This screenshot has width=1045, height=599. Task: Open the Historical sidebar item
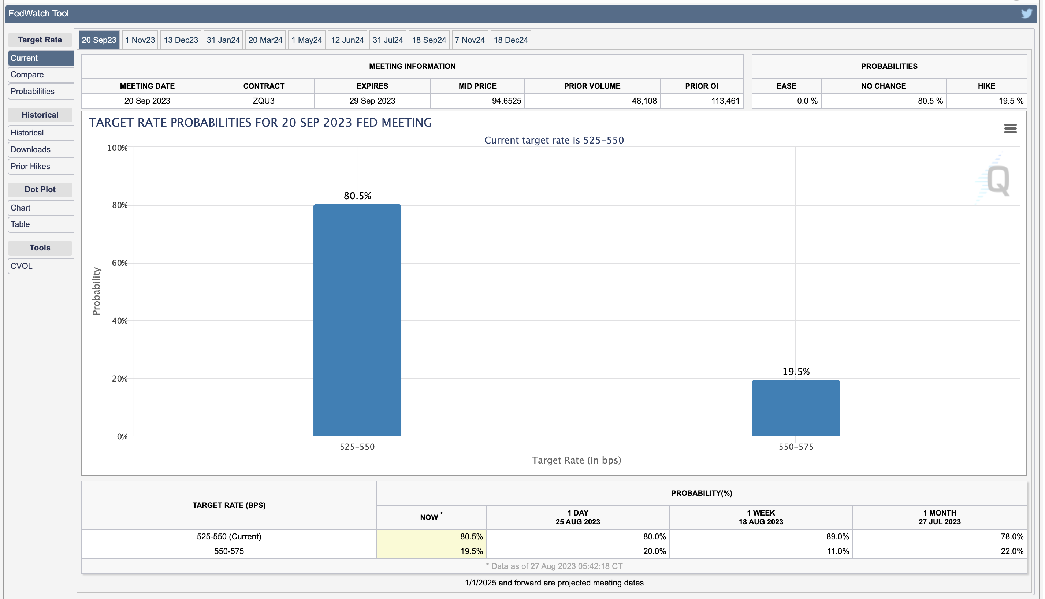[x=40, y=133]
